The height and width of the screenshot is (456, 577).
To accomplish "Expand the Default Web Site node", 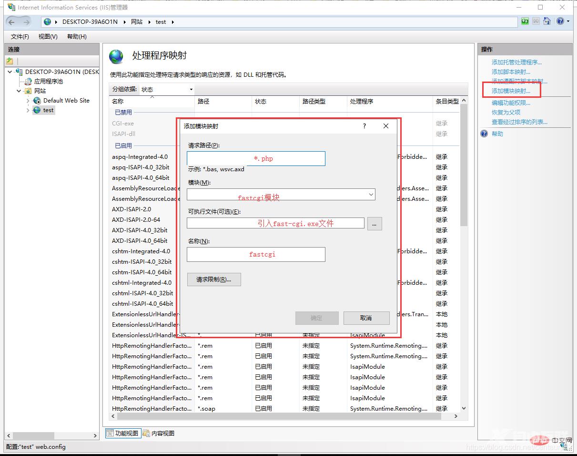I will [x=28, y=101].
